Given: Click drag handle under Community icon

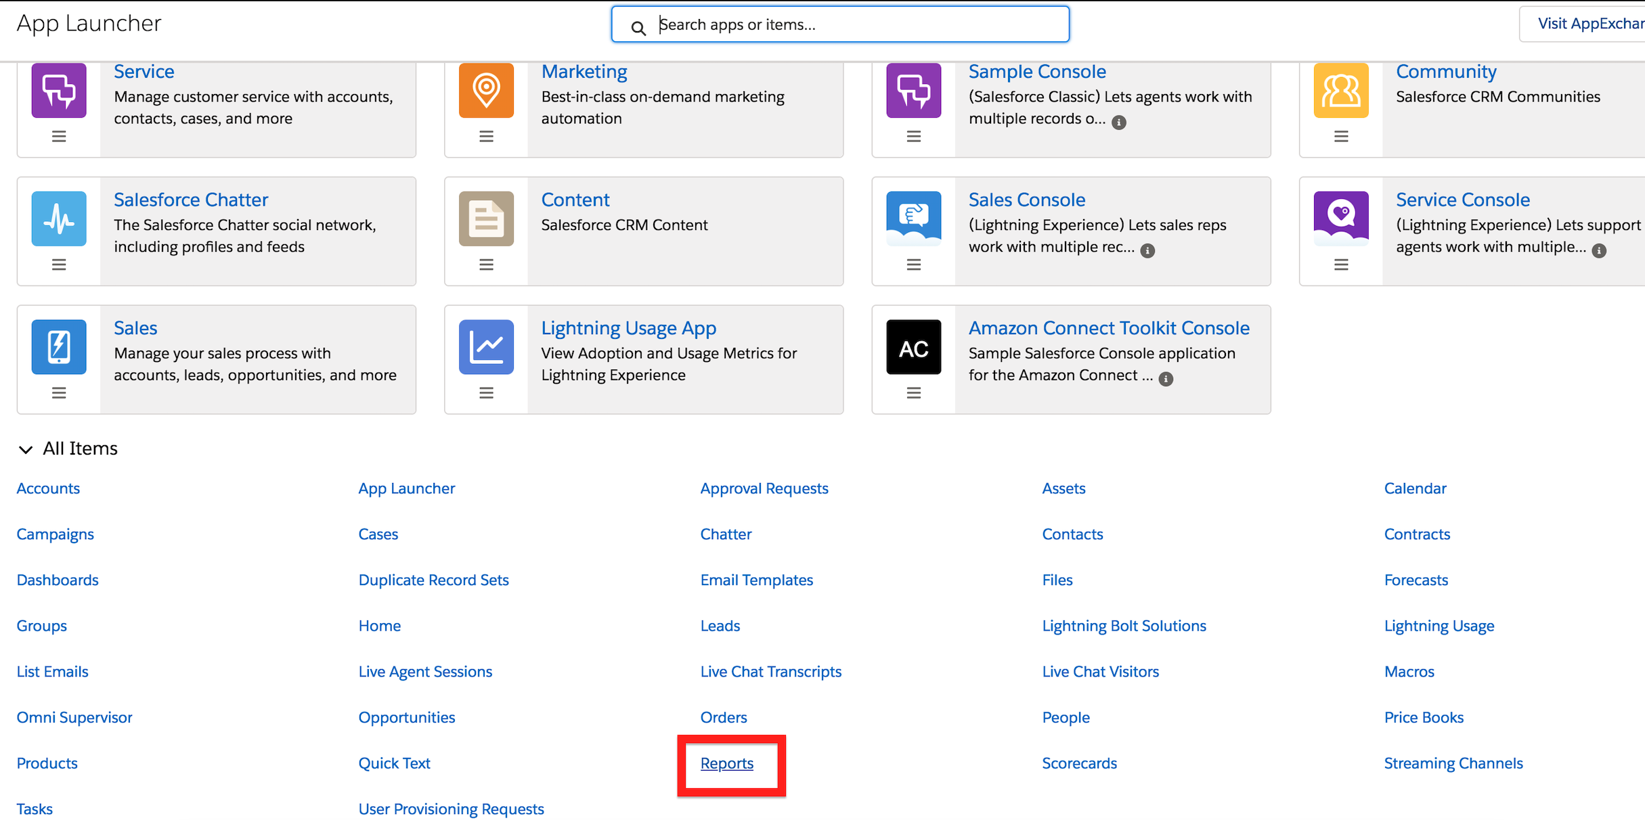Looking at the screenshot, I should [x=1341, y=137].
